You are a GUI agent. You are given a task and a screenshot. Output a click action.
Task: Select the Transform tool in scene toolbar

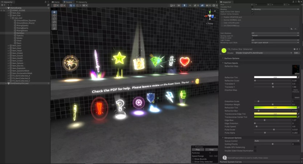tap(54, 29)
